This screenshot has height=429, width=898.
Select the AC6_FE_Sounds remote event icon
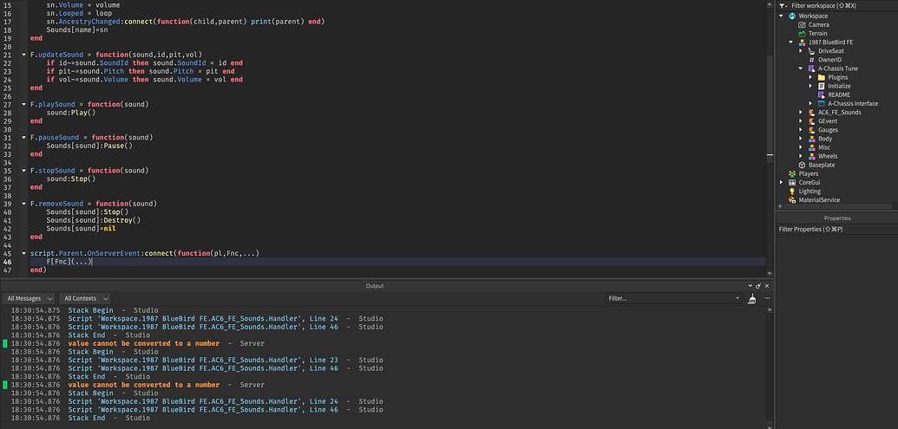811,112
